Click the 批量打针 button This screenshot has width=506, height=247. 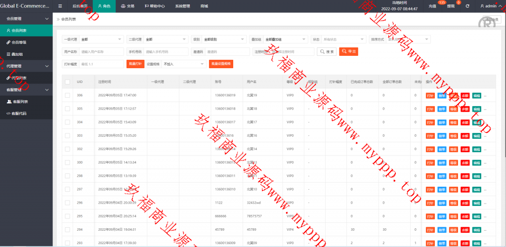[135, 64]
